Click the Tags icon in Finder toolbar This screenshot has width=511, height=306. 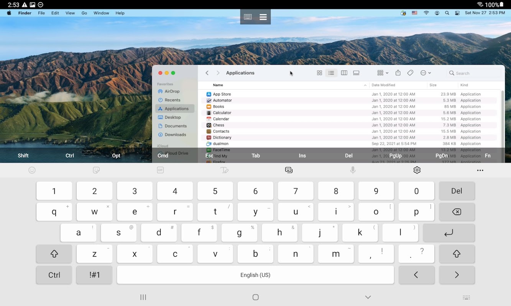click(x=410, y=73)
